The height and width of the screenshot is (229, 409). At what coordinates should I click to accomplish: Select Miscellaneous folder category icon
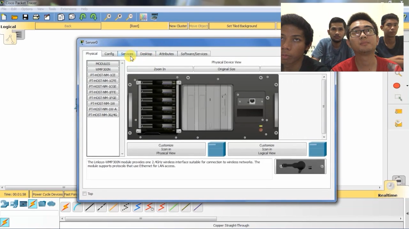pyautogui.click(x=42, y=204)
